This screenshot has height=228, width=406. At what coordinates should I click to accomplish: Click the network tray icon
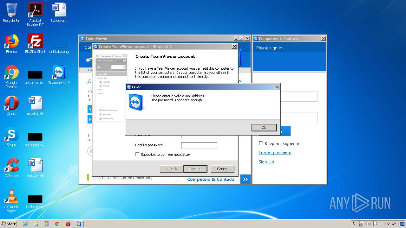click(361, 224)
